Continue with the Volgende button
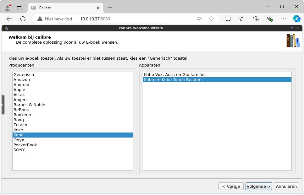This screenshot has width=304, height=195. (x=259, y=186)
